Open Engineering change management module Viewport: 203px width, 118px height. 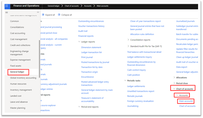click(19, 53)
